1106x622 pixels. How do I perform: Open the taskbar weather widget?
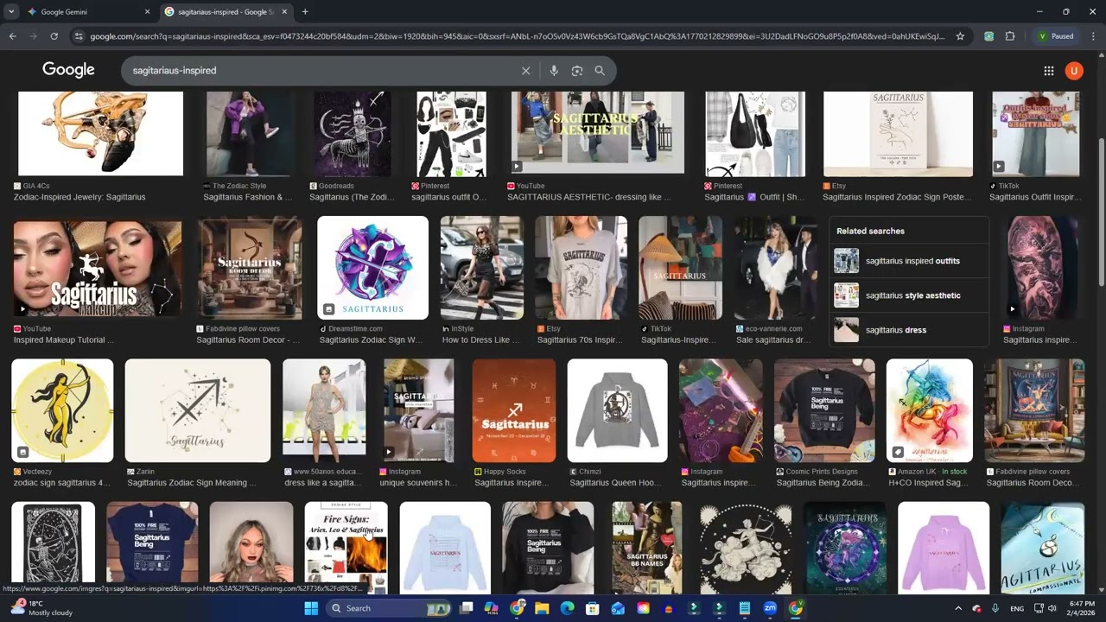tap(40, 608)
